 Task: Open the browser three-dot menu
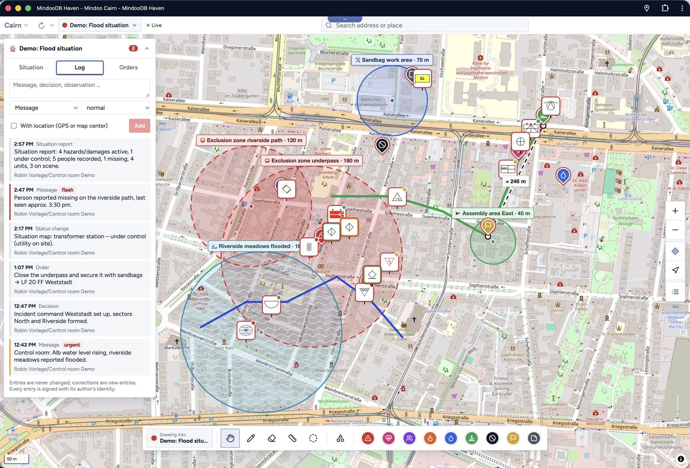click(682, 8)
